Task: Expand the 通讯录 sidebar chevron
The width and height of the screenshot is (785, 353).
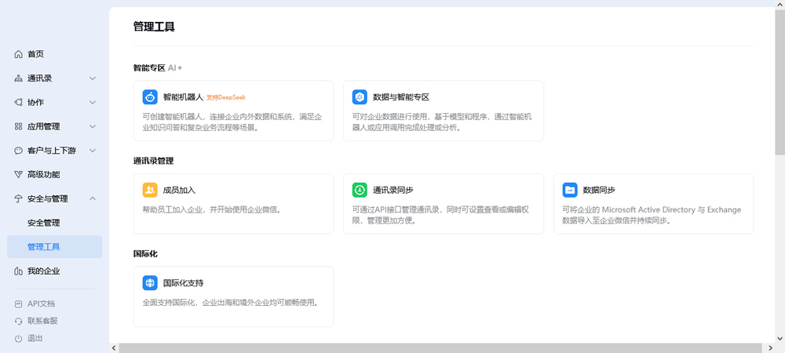Action: tap(93, 78)
